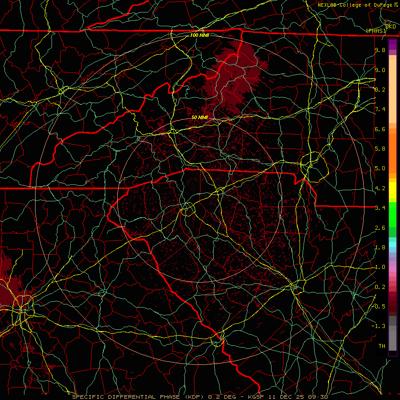Click the 3.4 scale value
This screenshot has height=400, width=400.
(380, 208)
